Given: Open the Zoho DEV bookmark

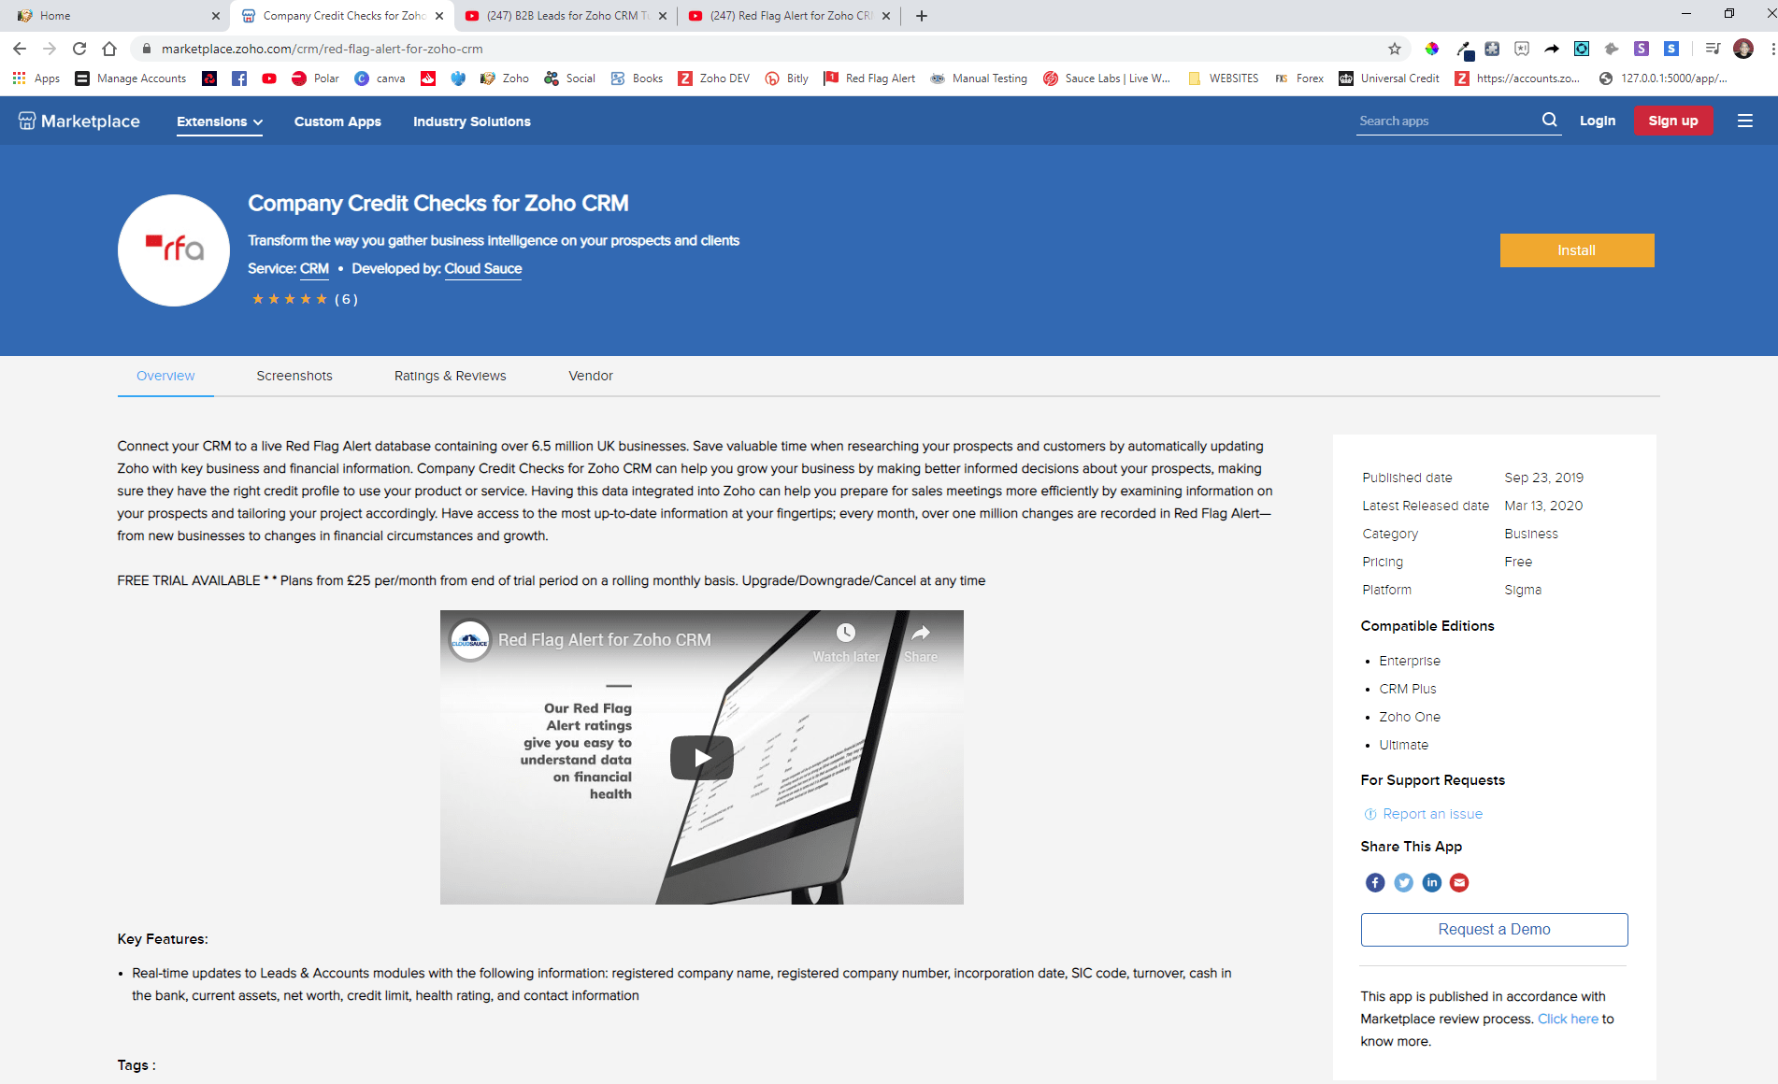Looking at the screenshot, I should pos(713,78).
